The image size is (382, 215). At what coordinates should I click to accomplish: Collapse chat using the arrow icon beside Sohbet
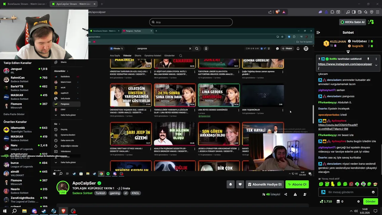point(318,33)
